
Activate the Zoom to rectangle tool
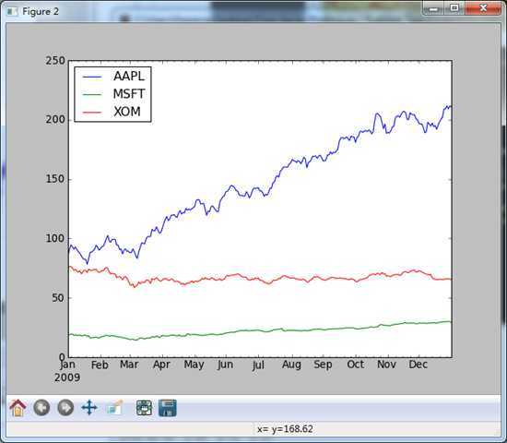(x=115, y=407)
